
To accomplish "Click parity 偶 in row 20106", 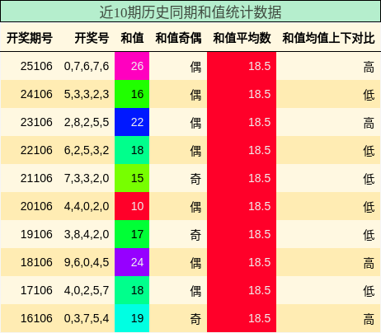I will point(195,207).
